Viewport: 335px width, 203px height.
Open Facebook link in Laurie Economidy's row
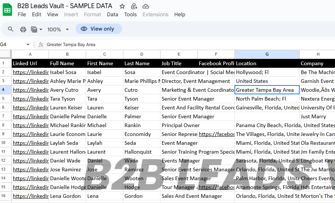[x=216, y=134]
